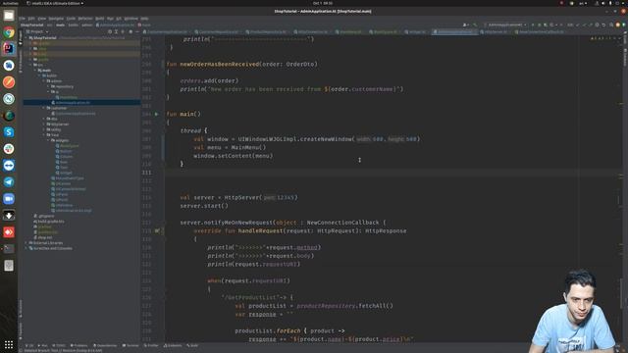
Task: Open the Problems tool window at the bottom
Action: [78, 345]
